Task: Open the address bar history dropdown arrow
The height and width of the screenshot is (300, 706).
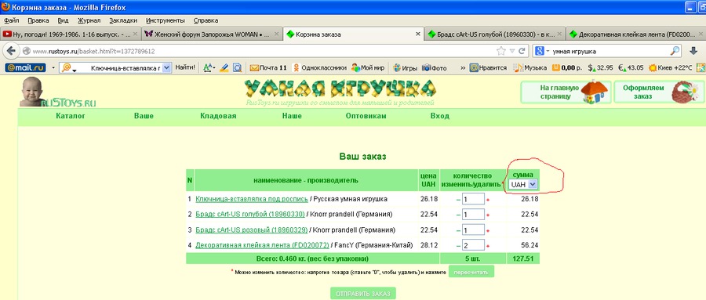Action: coord(512,51)
